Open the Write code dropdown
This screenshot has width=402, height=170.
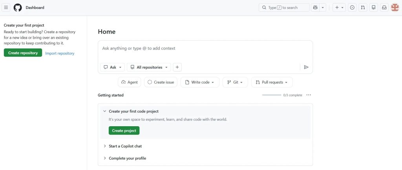pyautogui.click(x=200, y=82)
